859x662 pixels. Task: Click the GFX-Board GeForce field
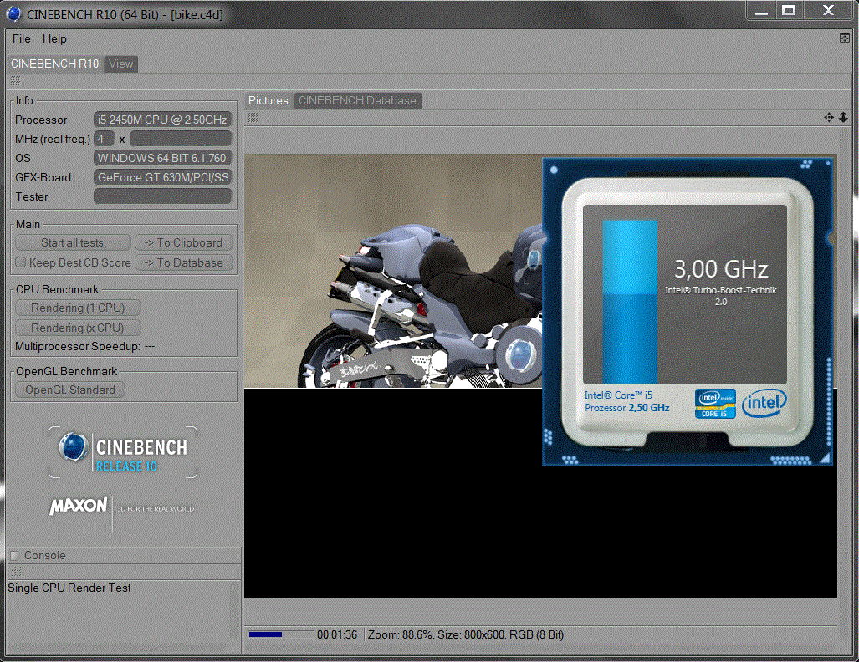click(163, 177)
